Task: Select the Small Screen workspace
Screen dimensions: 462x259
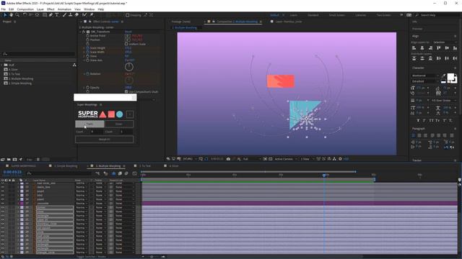Action: point(337,15)
